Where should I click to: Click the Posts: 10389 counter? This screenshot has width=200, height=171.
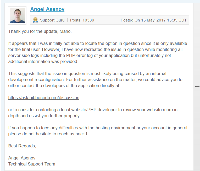click(82, 20)
